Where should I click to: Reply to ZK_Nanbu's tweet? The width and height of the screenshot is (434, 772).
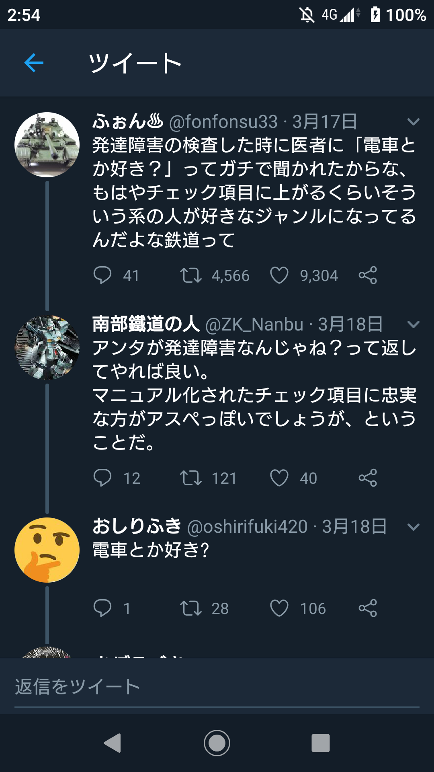[102, 478]
